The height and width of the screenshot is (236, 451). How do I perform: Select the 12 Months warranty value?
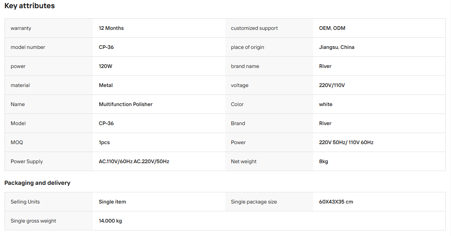click(111, 28)
